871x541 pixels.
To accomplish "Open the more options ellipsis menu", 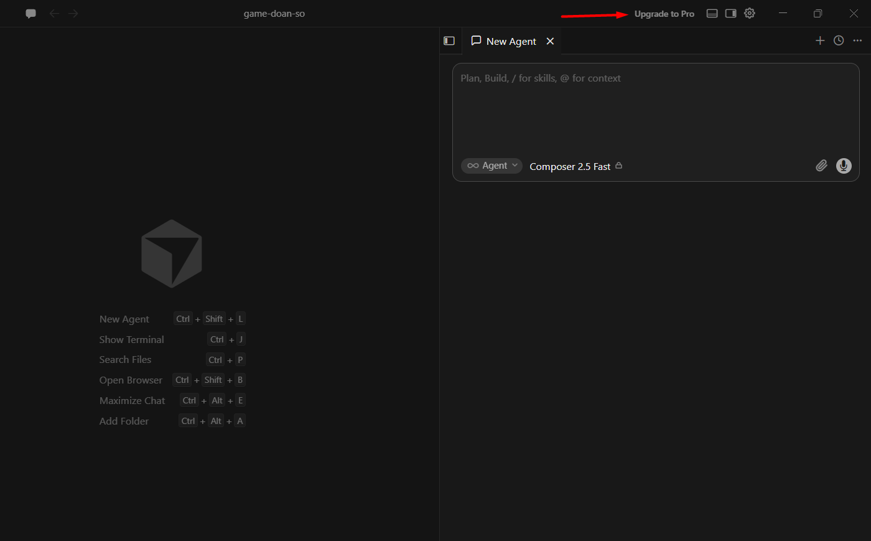I will (x=857, y=40).
